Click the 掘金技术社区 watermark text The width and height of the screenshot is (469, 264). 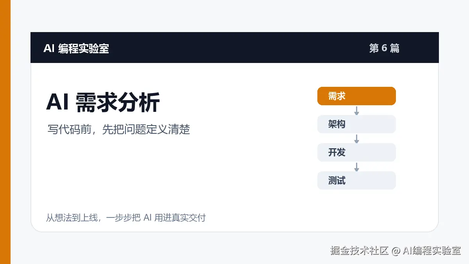click(x=359, y=251)
